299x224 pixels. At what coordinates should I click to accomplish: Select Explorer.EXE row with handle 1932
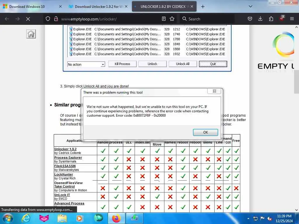click(x=147, y=54)
